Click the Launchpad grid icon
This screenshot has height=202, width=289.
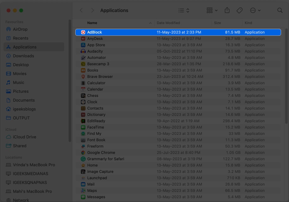pyautogui.click(x=83, y=178)
